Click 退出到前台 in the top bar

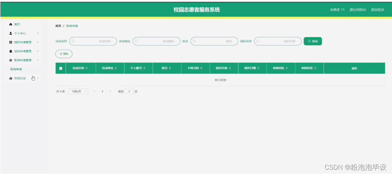tap(358, 10)
